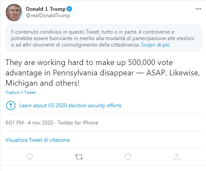Click the blue verified badge
Screen dimensions: 206x171
[x=70, y=9]
